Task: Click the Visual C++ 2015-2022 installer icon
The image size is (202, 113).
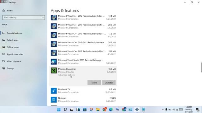Action: 54,44
